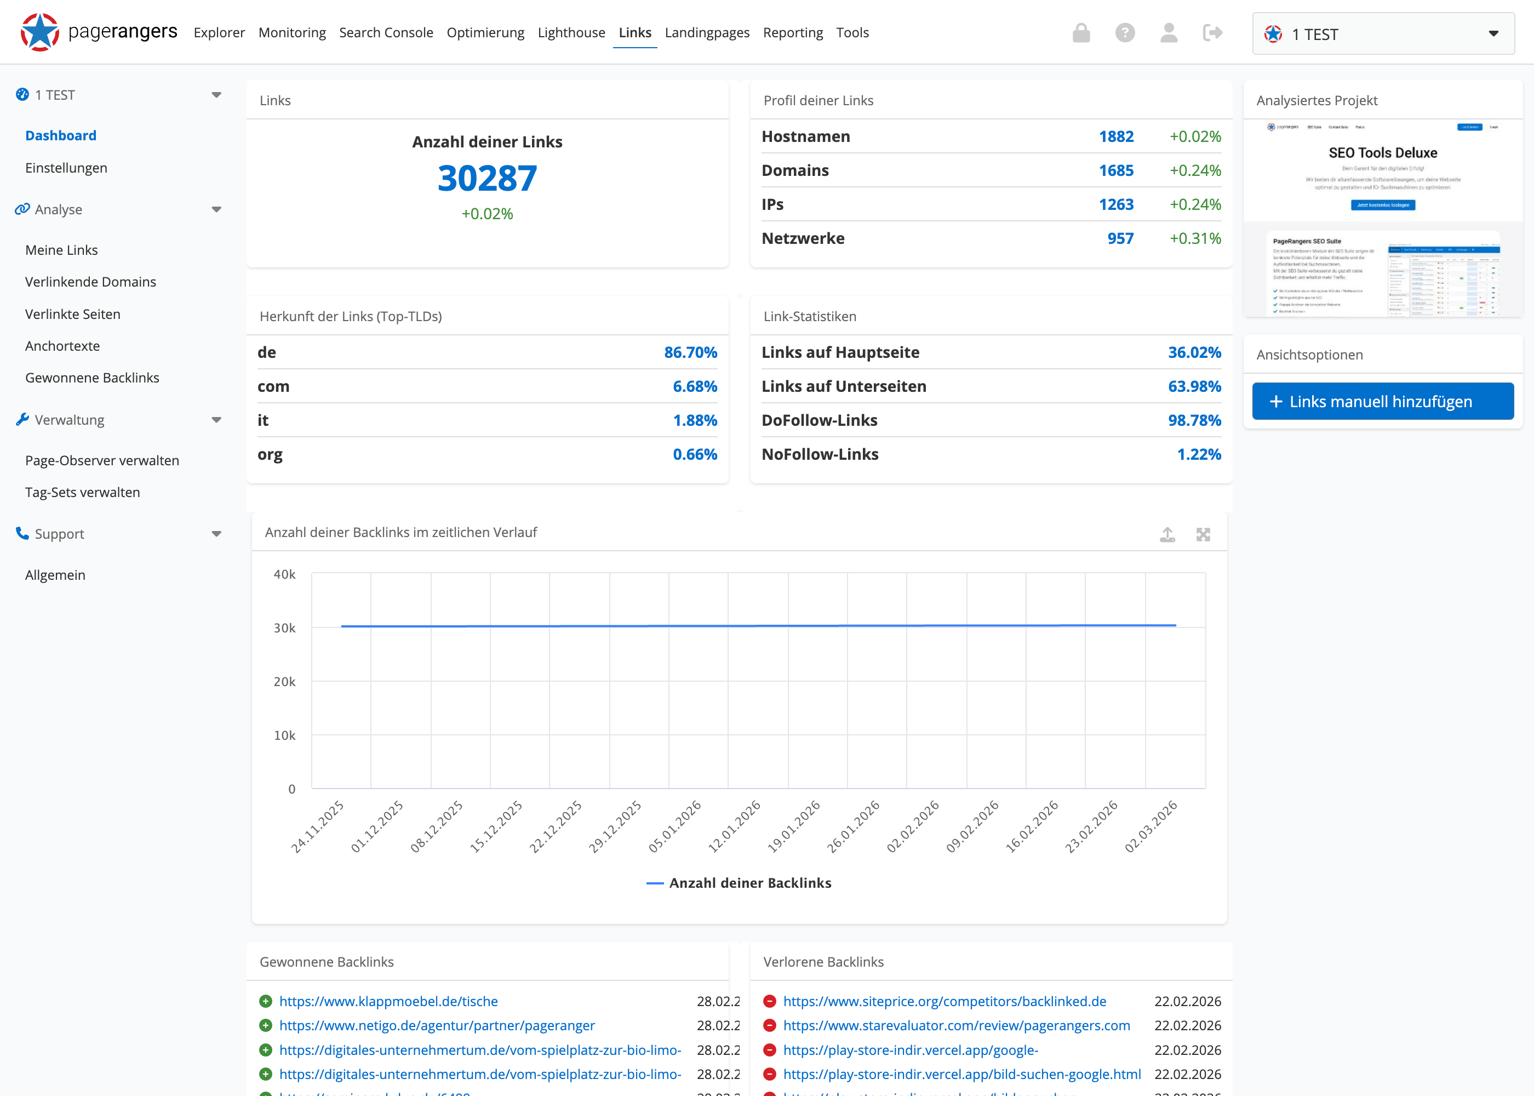Open the 1 TEST project dropdown

[1383, 34]
